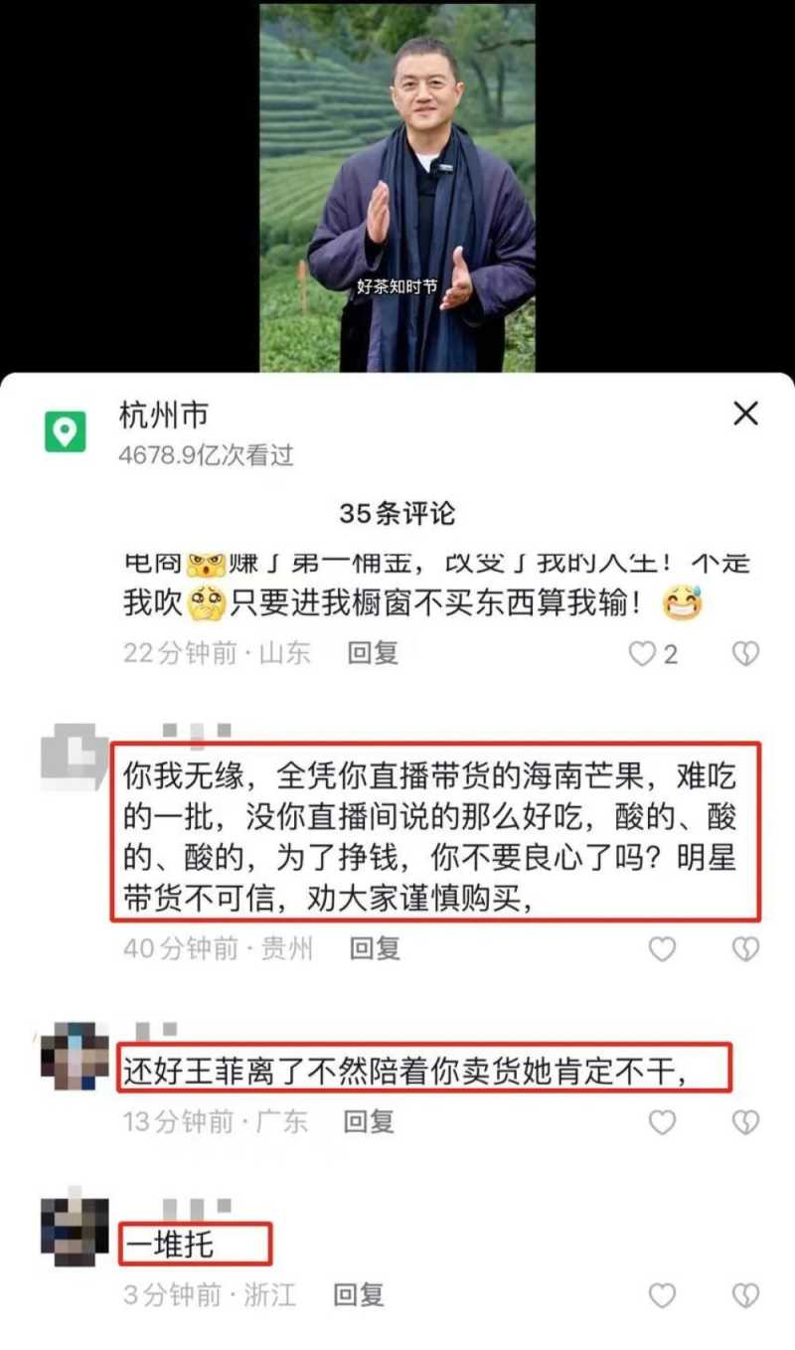This screenshot has width=795, height=1350.
Task: Open the Guizhou commenter's avatar
Action: coord(75,758)
